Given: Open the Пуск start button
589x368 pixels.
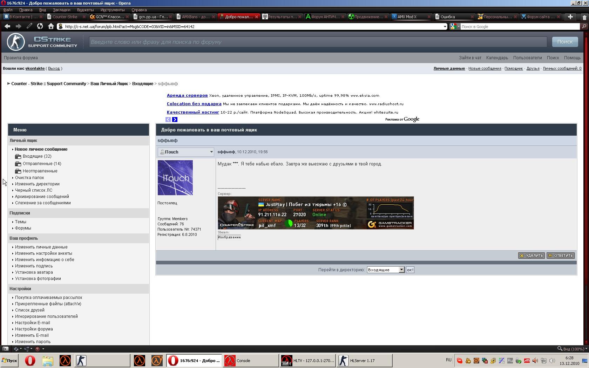Looking at the screenshot, I should point(9,361).
